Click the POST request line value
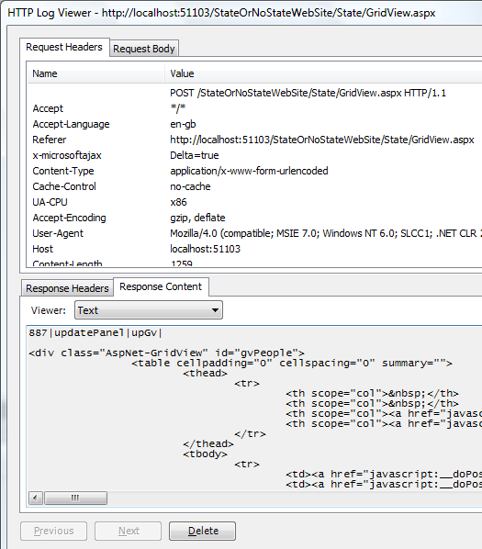 308,93
